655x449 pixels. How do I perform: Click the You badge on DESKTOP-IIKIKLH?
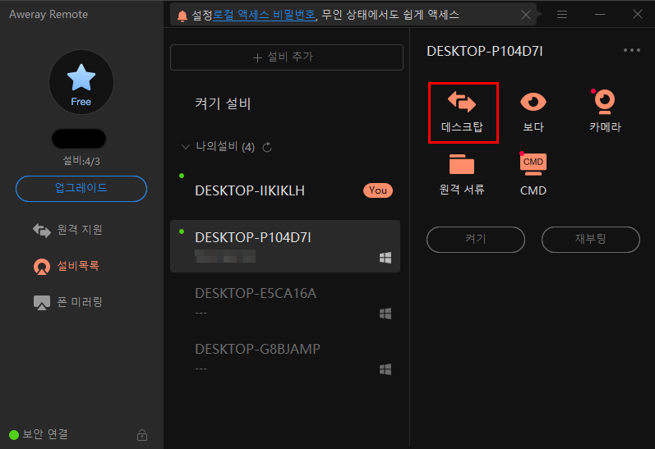[377, 190]
